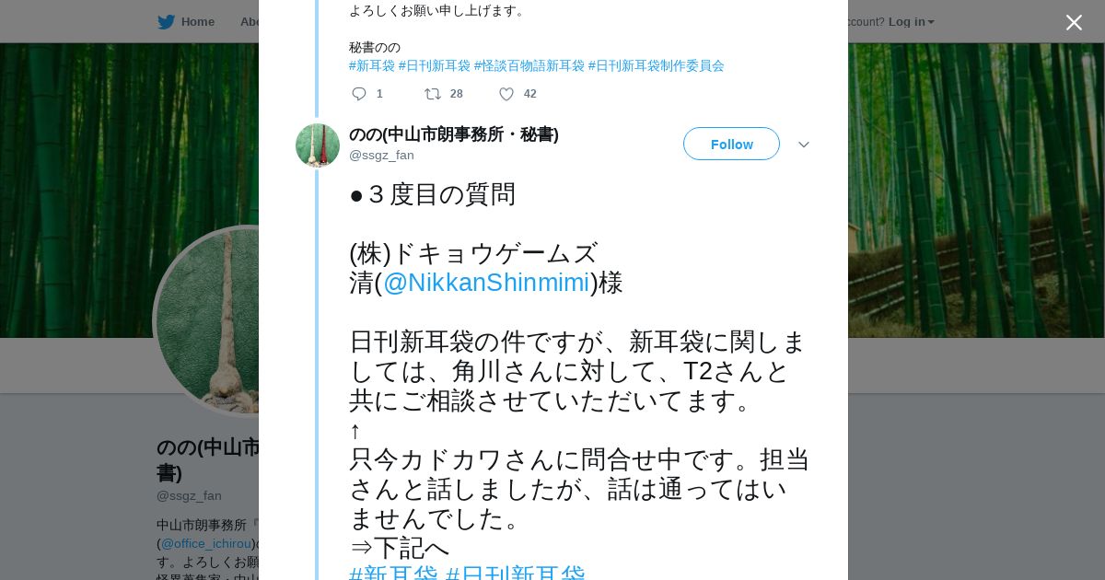Expand the chevron menu next to Follow
The height and width of the screenshot is (580, 1105).
(x=803, y=145)
